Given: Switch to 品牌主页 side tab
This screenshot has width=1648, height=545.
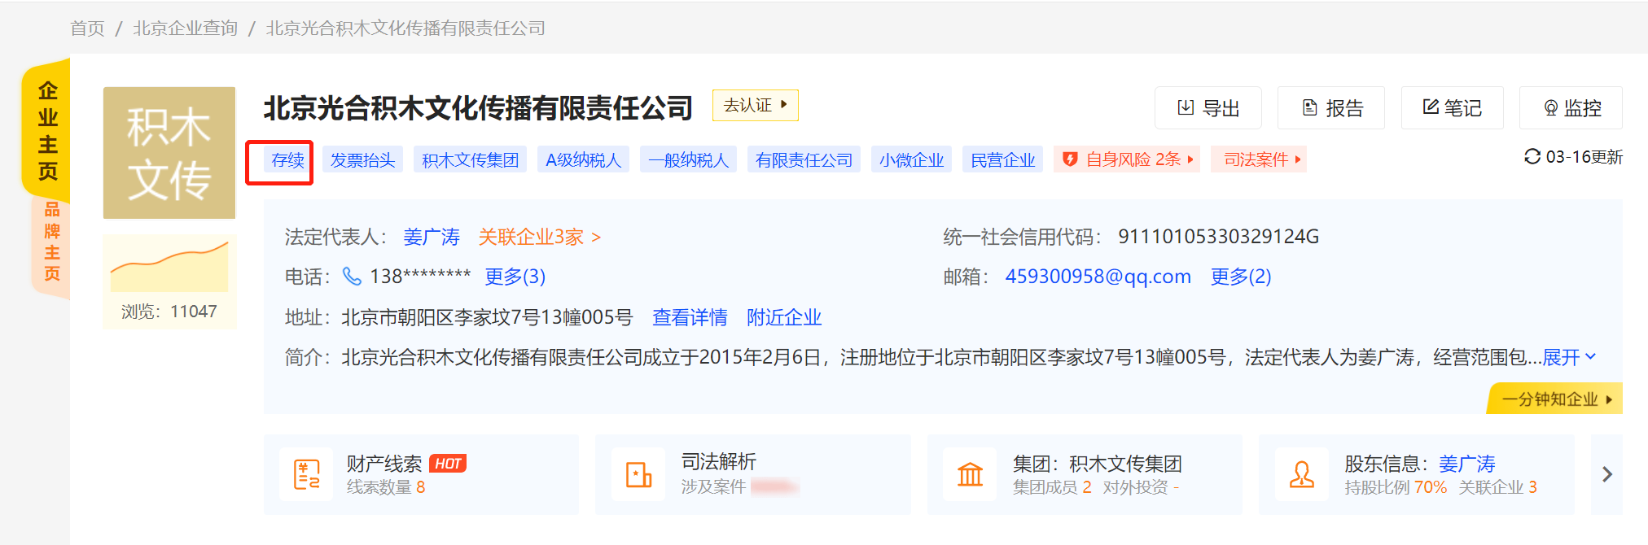Looking at the screenshot, I should 51,242.
